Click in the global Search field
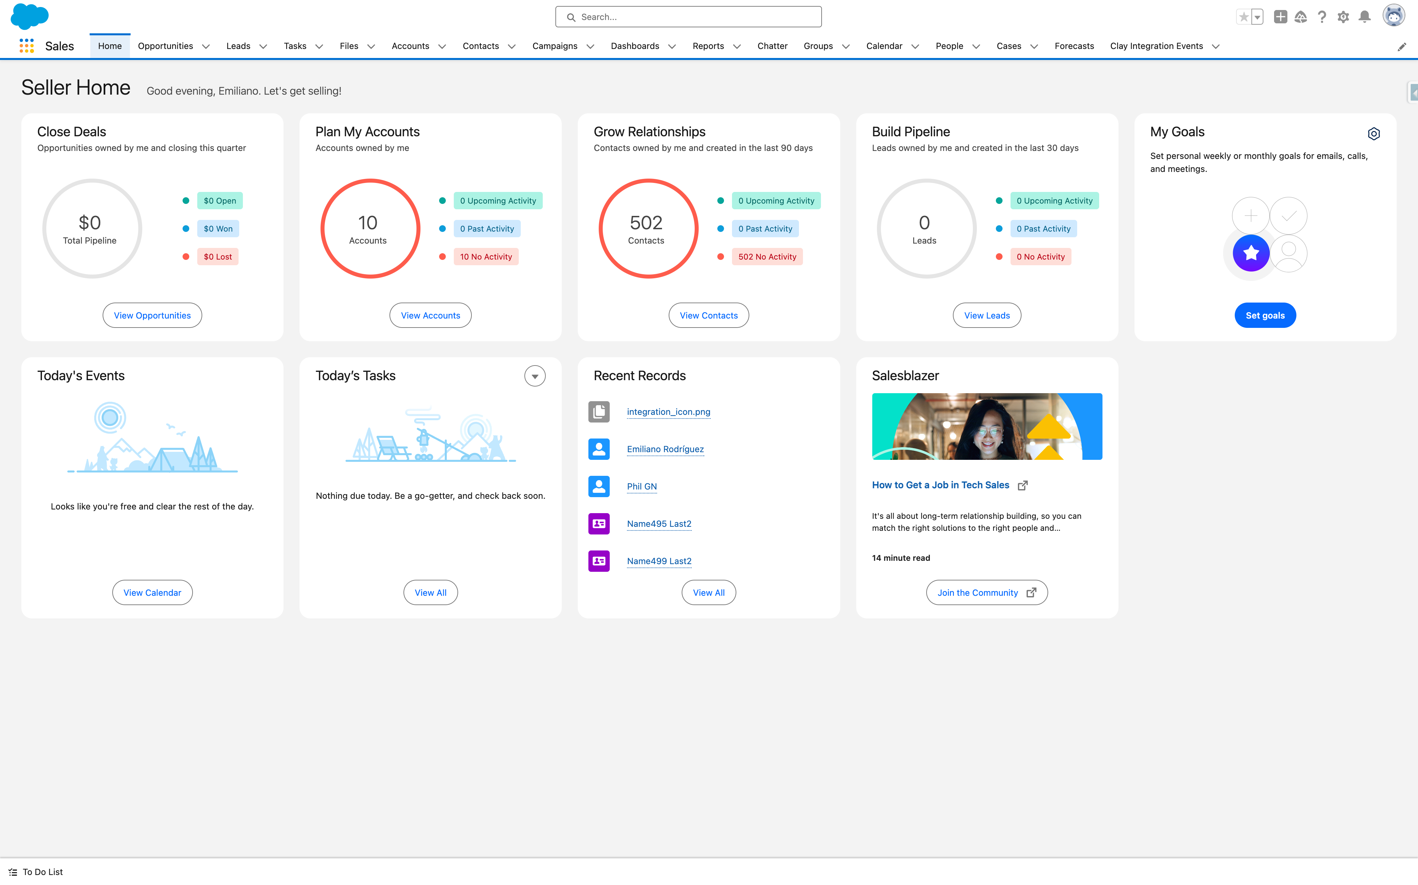 [x=688, y=17]
